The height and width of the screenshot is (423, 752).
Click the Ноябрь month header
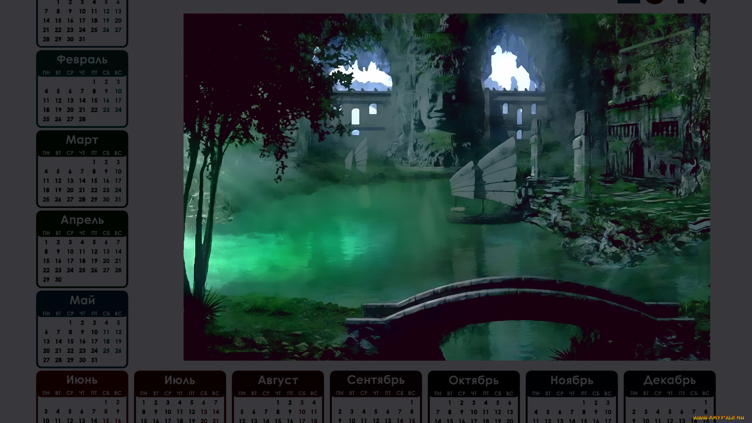click(571, 380)
